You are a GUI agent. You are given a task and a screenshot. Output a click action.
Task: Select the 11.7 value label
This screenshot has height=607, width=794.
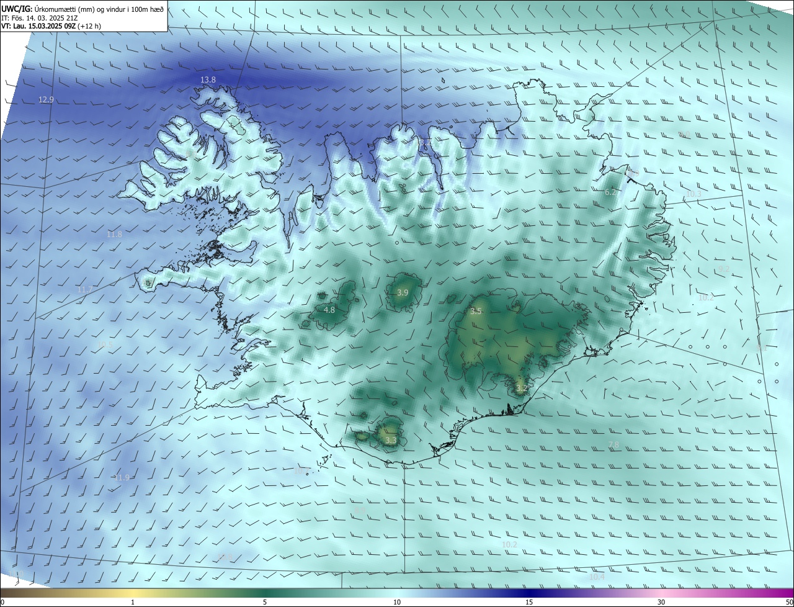click(x=85, y=290)
